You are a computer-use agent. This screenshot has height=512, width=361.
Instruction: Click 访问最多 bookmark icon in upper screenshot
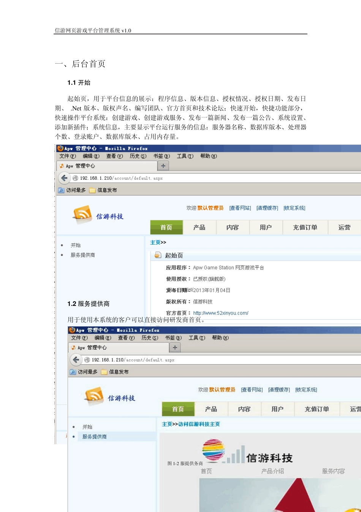pyautogui.click(x=61, y=190)
